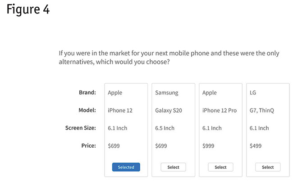The width and height of the screenshot is (293, 181).
Task: Click the Figure 4 heading
Action: click(x=28, y=10)
